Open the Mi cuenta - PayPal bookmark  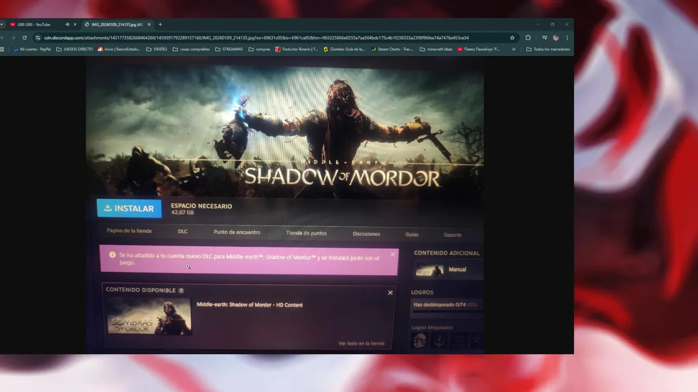(32, 49)
